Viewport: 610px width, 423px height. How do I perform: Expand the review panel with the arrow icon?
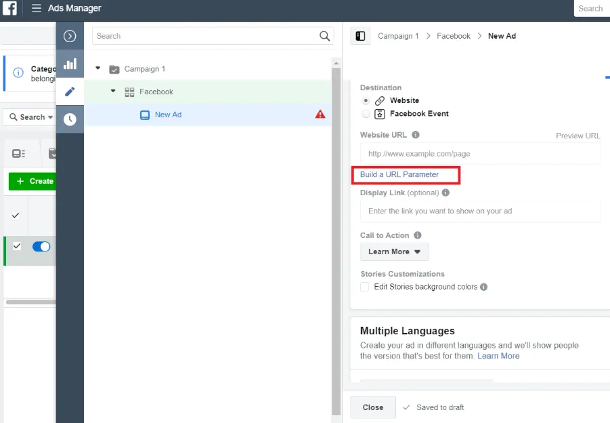pos(70,35)
